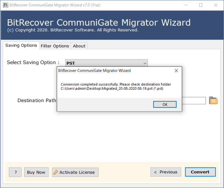Open the About tab
Screen dimensions: 224x188
[79, 46]
